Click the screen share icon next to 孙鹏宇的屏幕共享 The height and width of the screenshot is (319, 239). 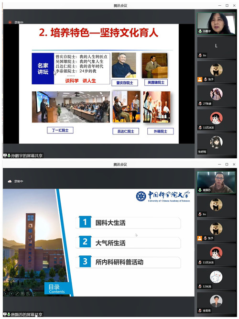tap(5, 155)
